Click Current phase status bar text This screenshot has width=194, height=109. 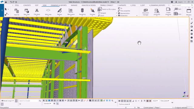click(x=152, y=107)
